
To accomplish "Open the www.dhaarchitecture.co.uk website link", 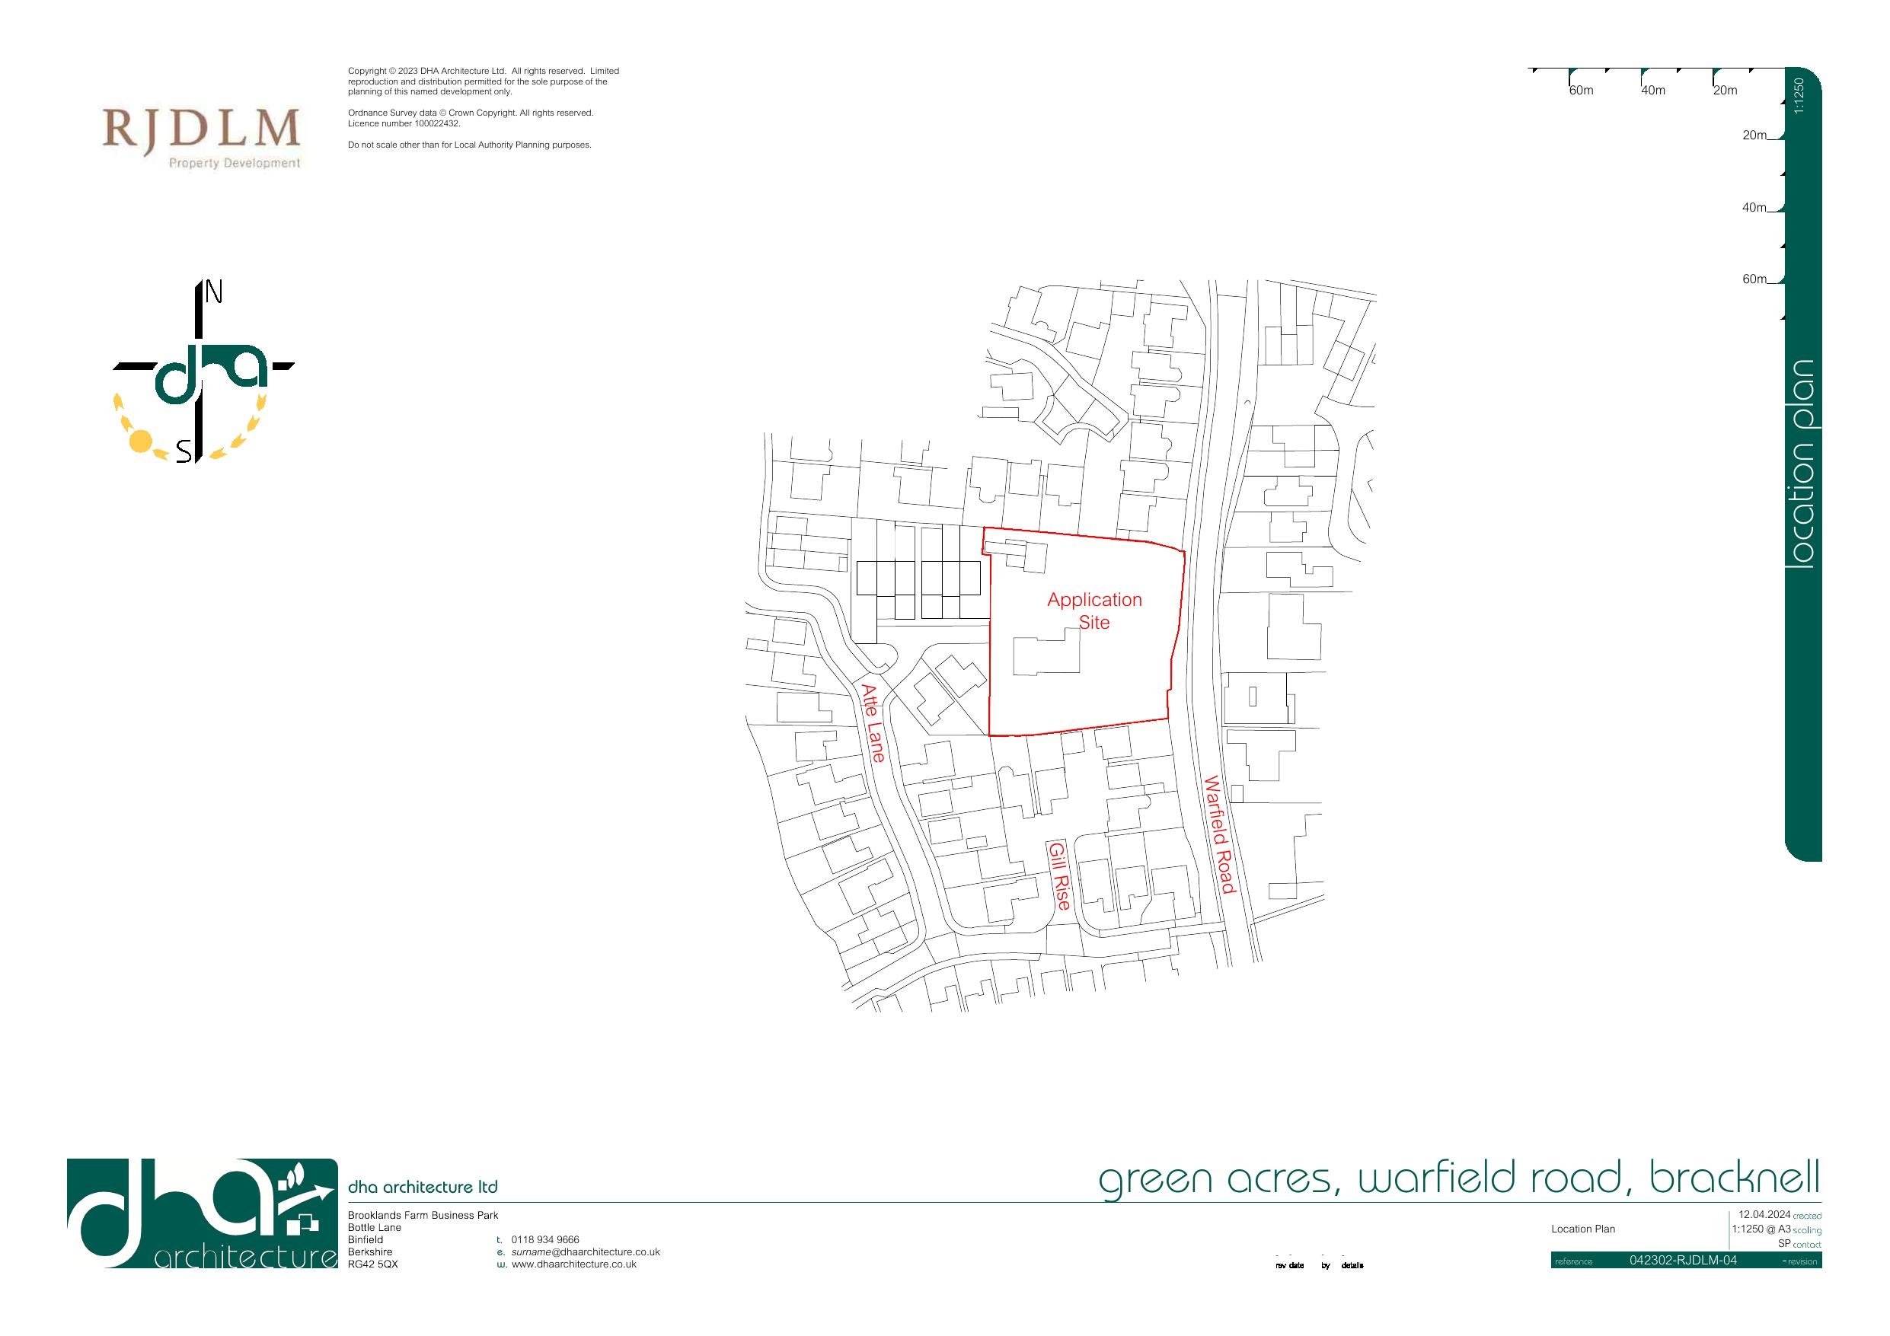I will coord(573,1264).
